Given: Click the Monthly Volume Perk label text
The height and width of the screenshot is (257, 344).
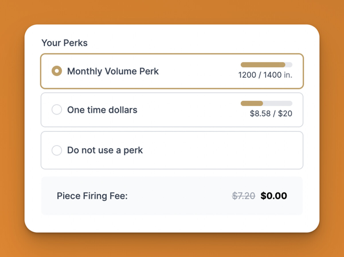Looking at the screenshot, I should [113, 71].
